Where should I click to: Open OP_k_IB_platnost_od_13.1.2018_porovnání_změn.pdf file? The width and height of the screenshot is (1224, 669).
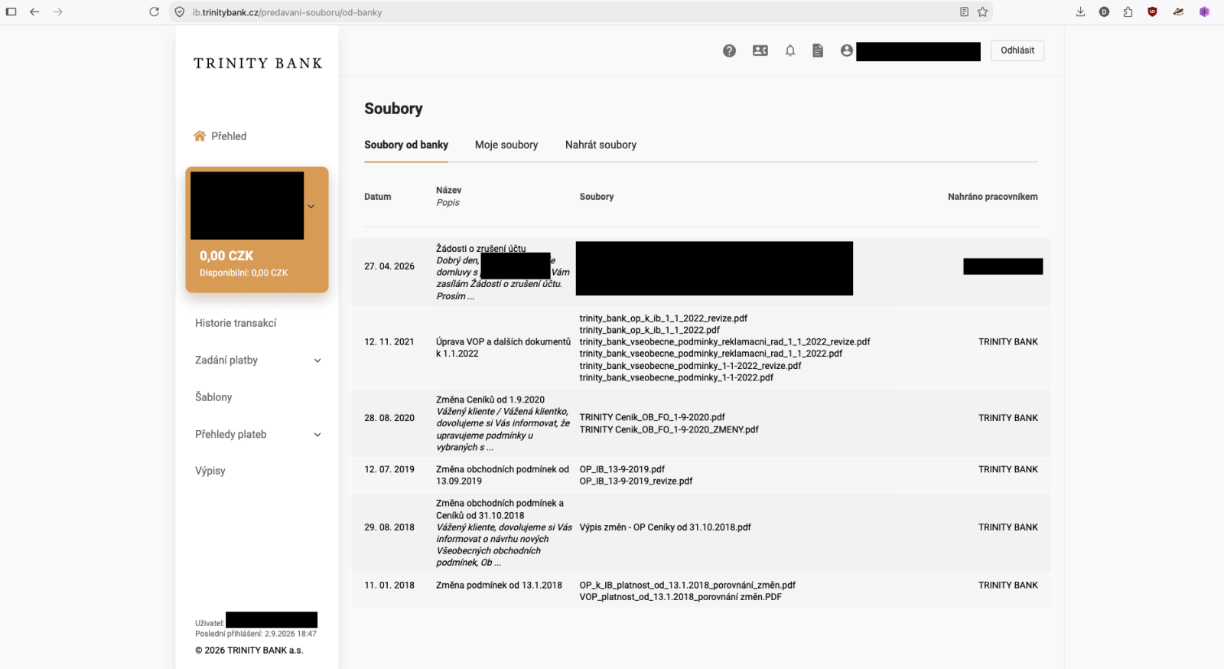pyautogui.click(x=687, y=585)
